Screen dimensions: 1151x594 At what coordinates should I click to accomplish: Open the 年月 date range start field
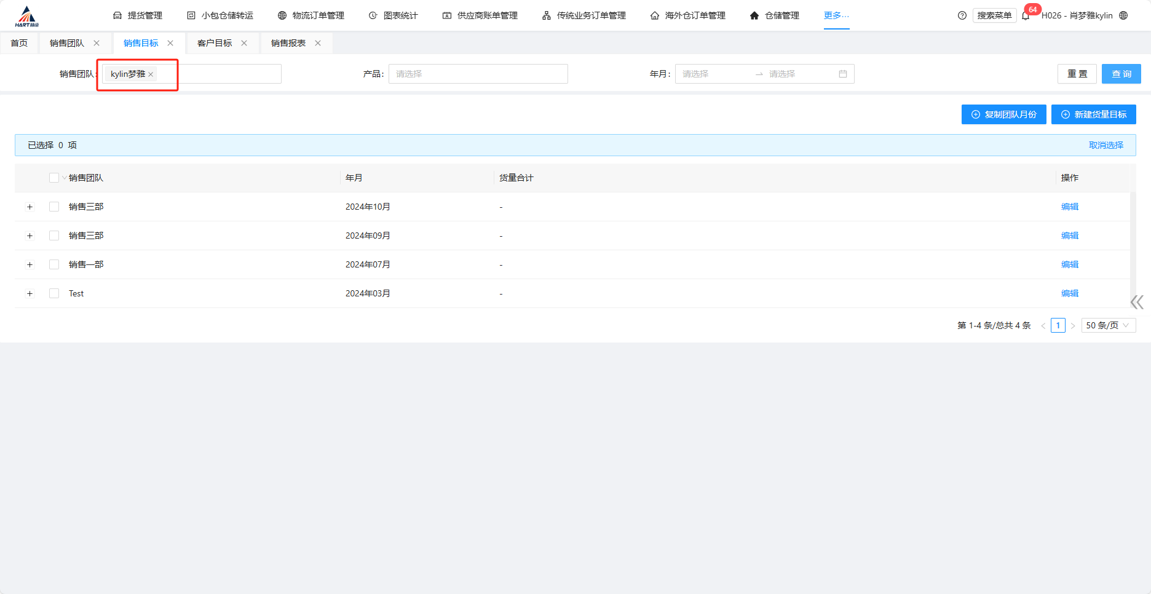pos(713,74)
